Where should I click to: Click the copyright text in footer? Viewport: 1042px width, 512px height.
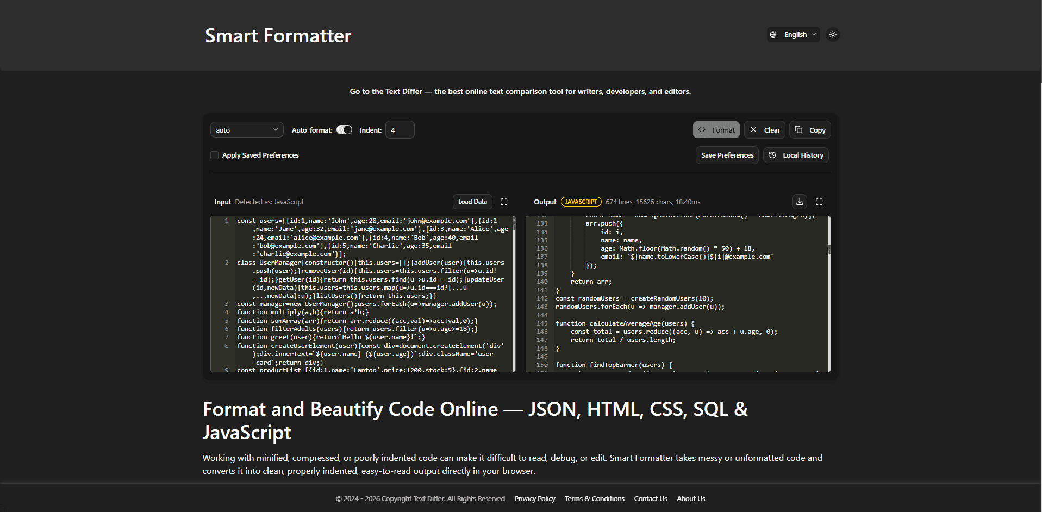pos(420,499)
